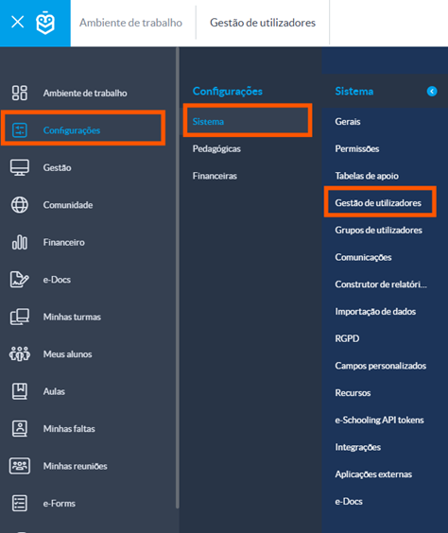Expand the Pedagógicas settings submenu
The image size is (448, 533).
point(216,148)
